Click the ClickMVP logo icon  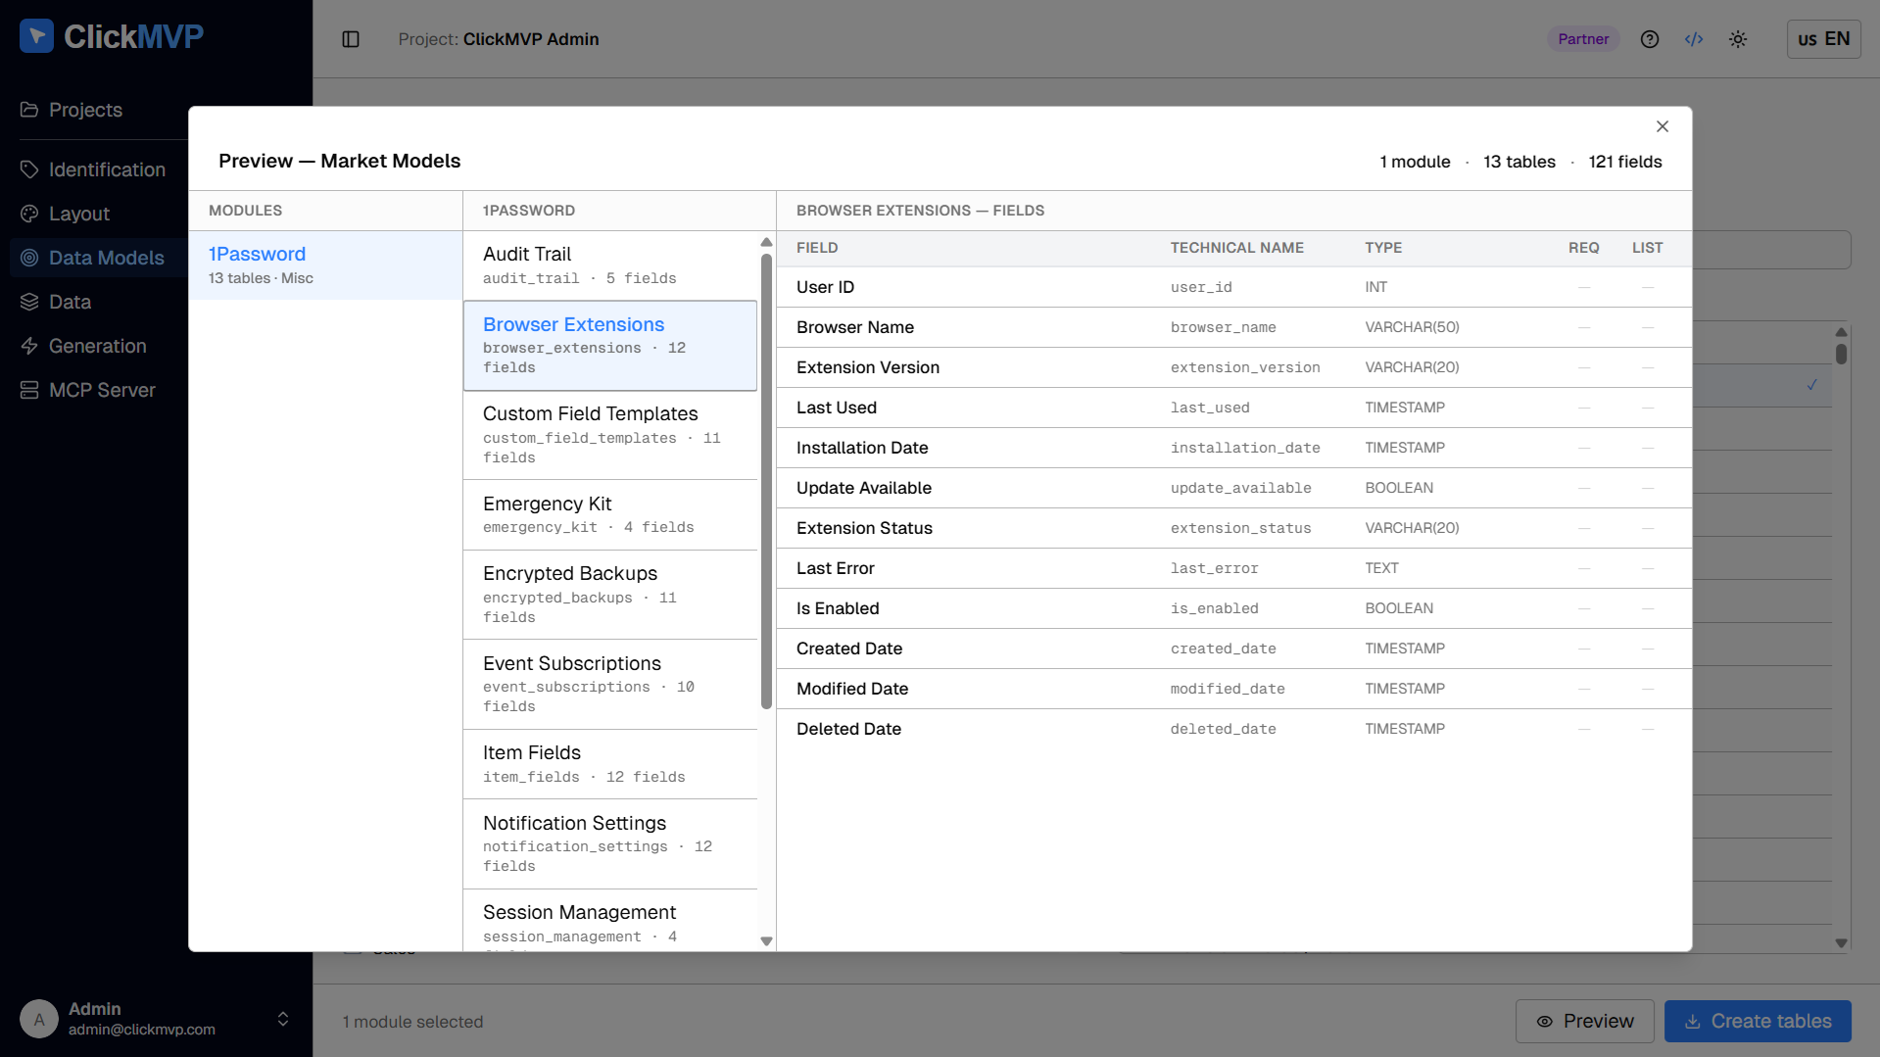(x=36, y=36)
